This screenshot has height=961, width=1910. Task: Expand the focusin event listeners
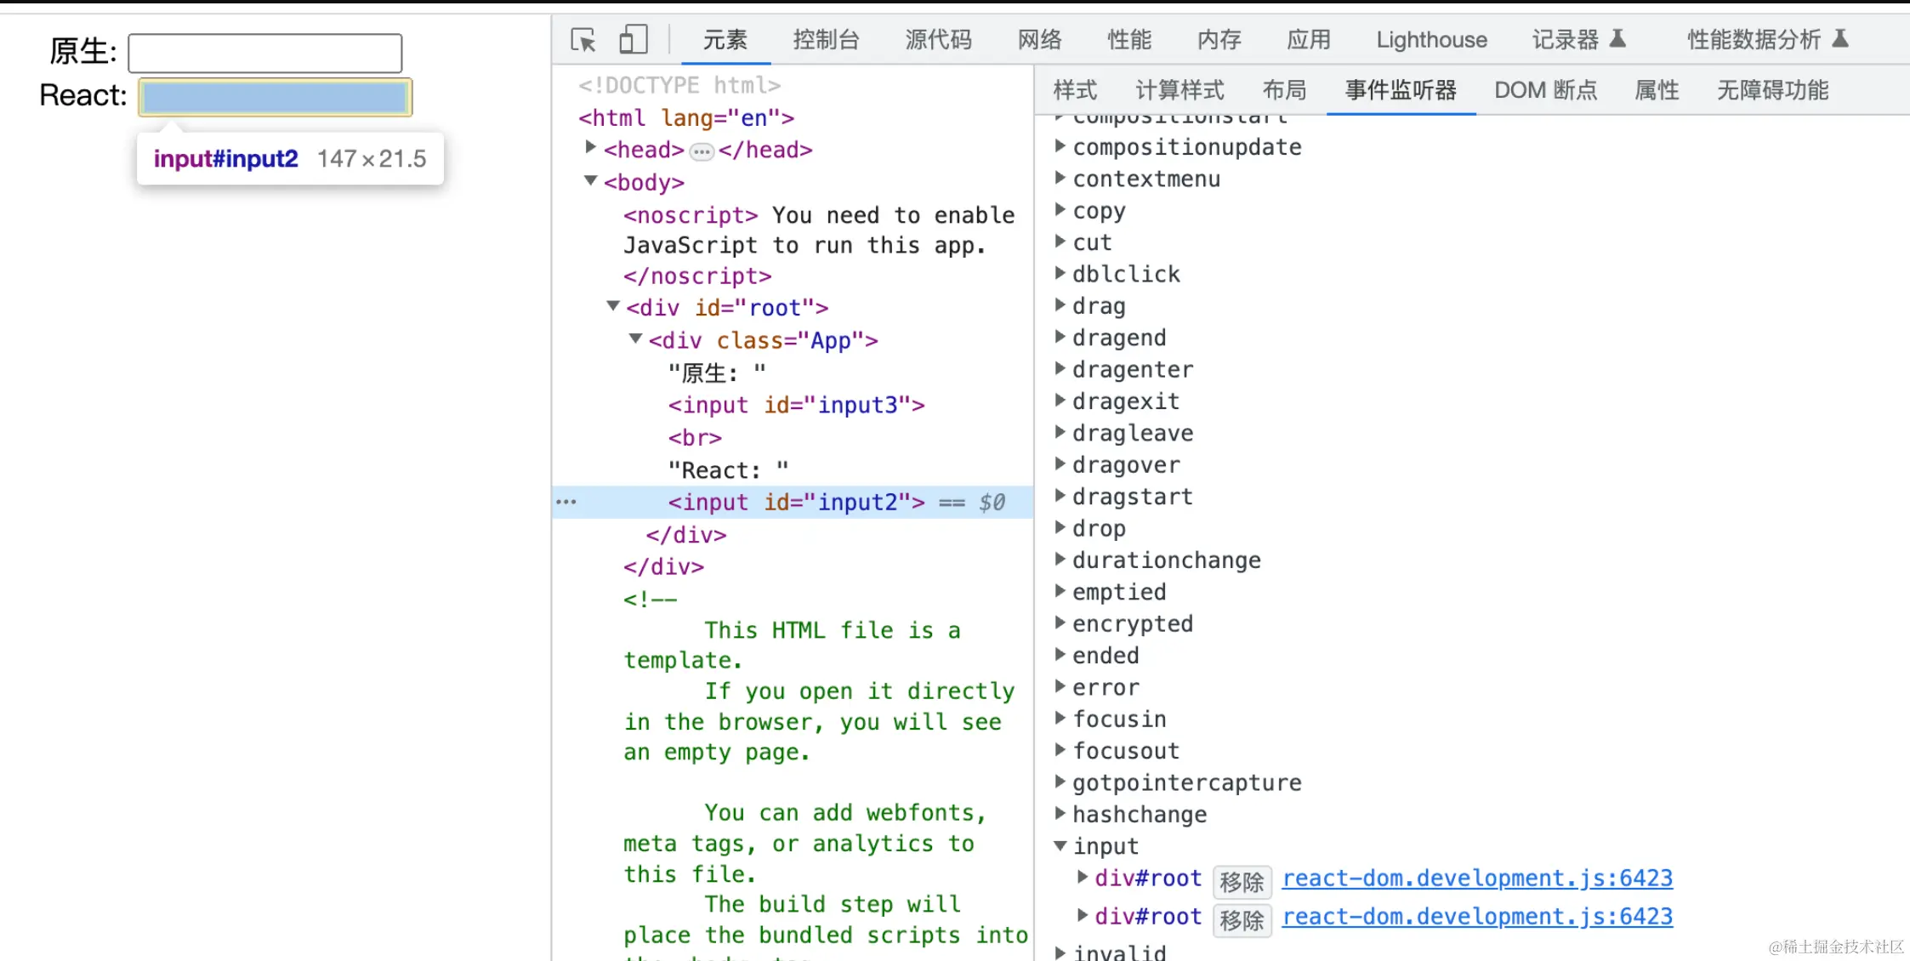(x=1060, y=719)
